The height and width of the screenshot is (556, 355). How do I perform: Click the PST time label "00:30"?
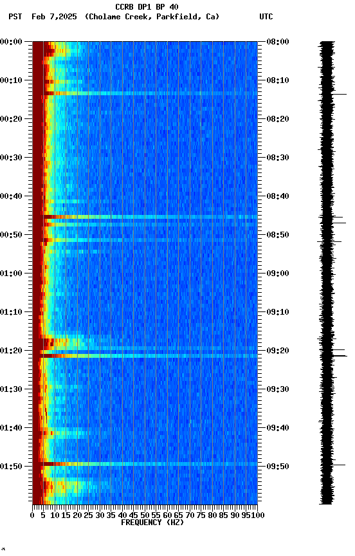(11, 158)
